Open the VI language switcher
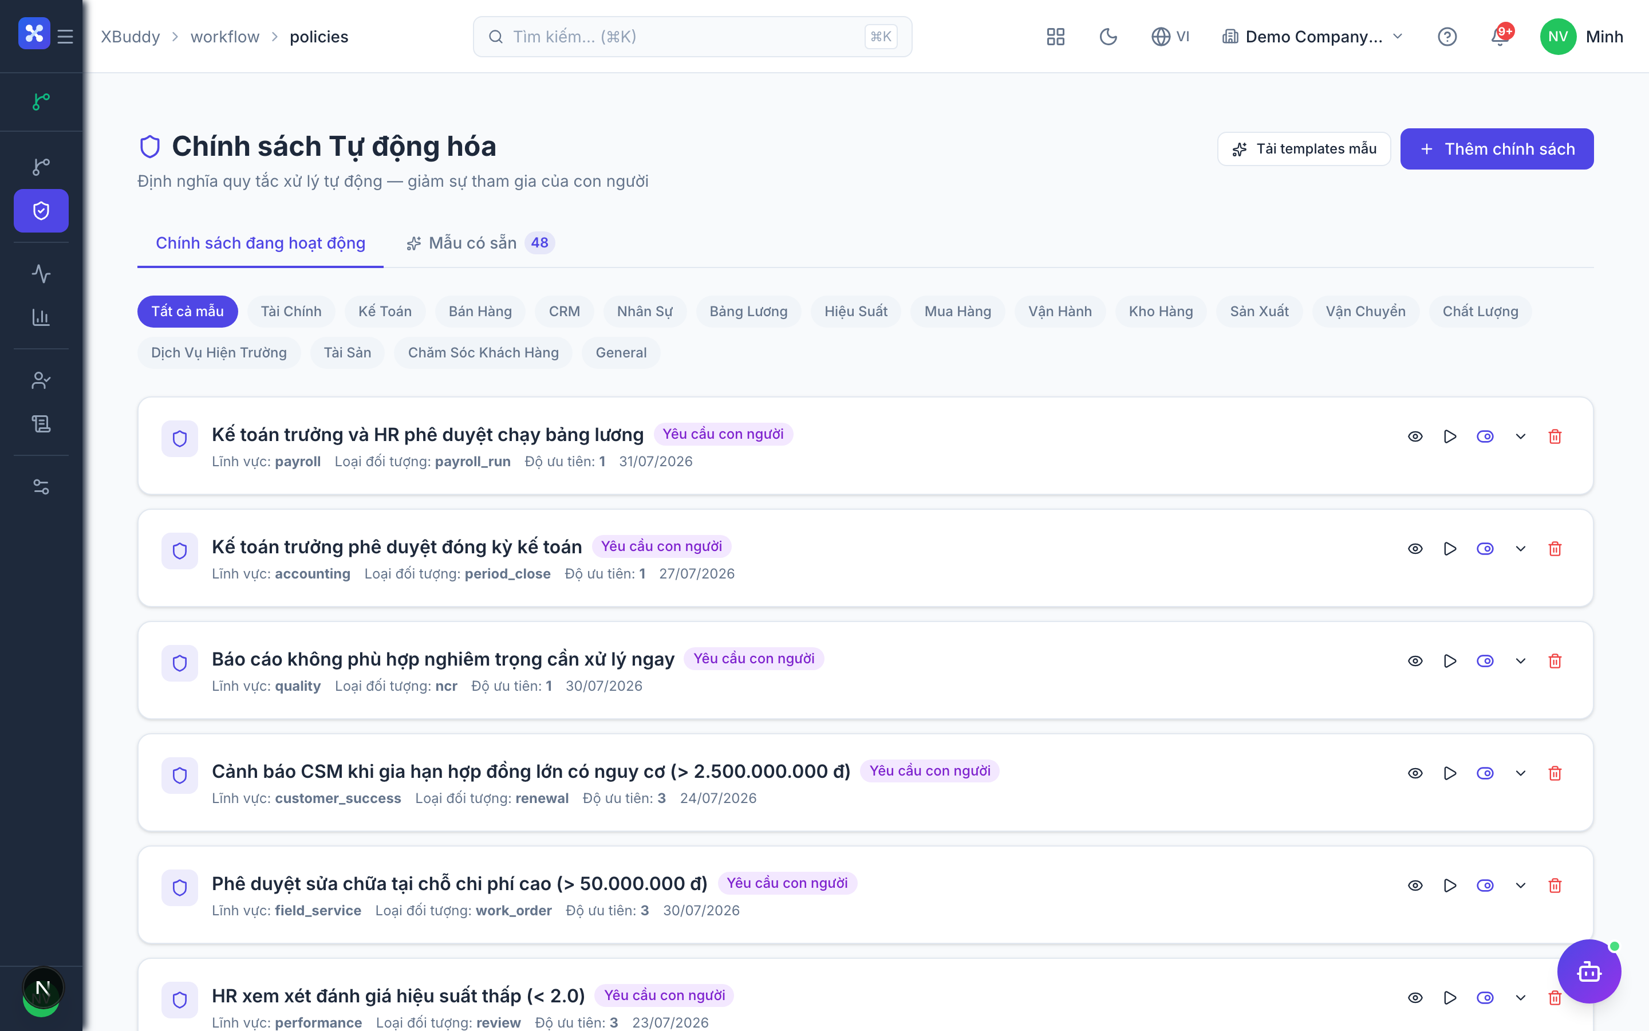Image resolution: width=1649 pixels, height=1031 pixels. click(x=1170, y=37)
